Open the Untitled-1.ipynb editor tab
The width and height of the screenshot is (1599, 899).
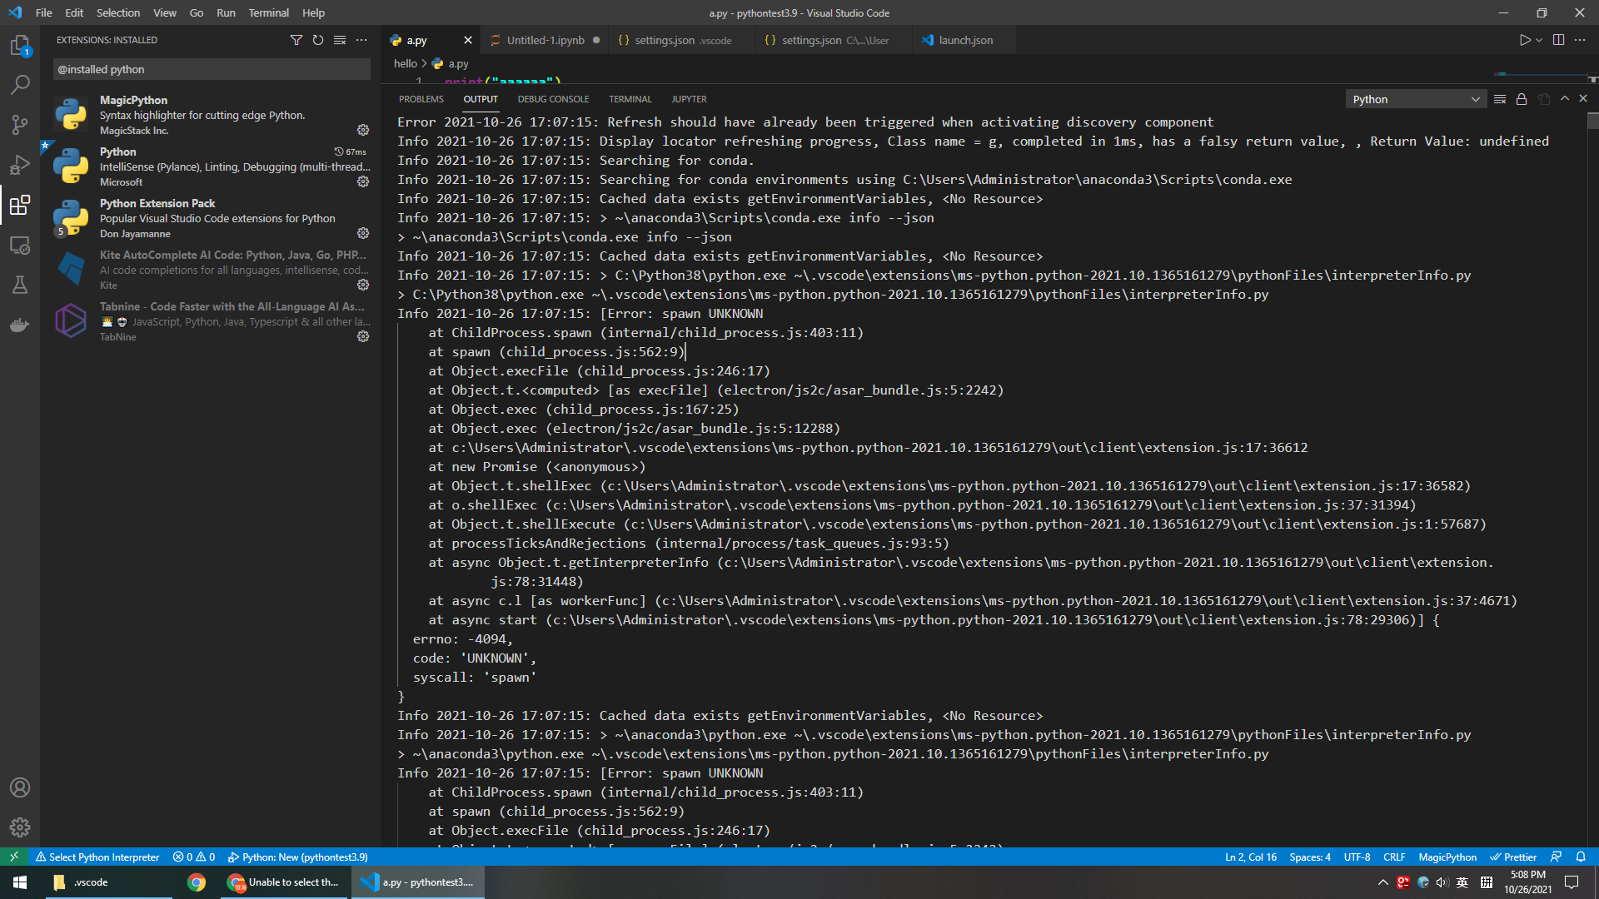tap(545, 40)
